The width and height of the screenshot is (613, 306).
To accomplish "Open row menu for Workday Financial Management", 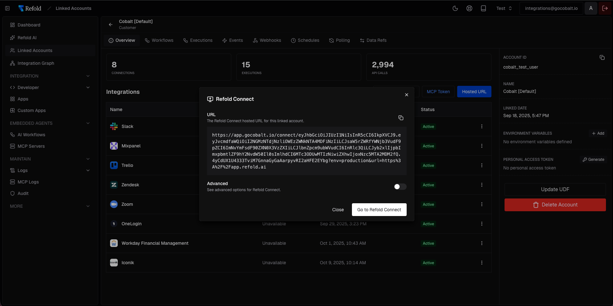I will point(482,243).
